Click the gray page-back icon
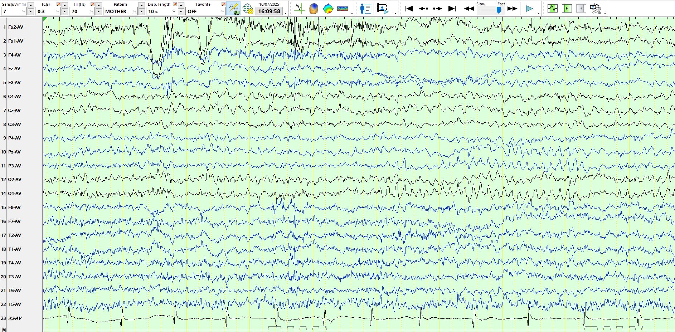 pyautogui.click(x=581, y=8)
